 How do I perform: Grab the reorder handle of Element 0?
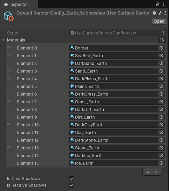point(9,47)
